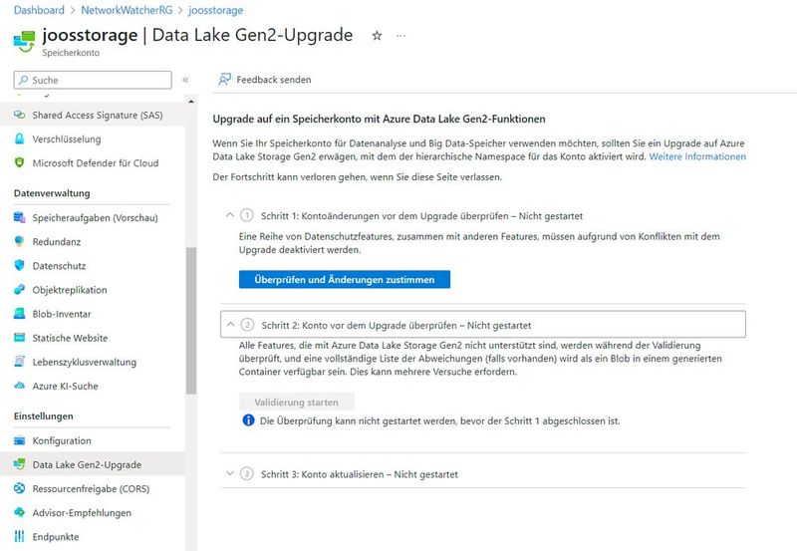Open the more options ellipsis in header
Image resolution: width=797 pixels, height=551 pixels.
[401, 36]
